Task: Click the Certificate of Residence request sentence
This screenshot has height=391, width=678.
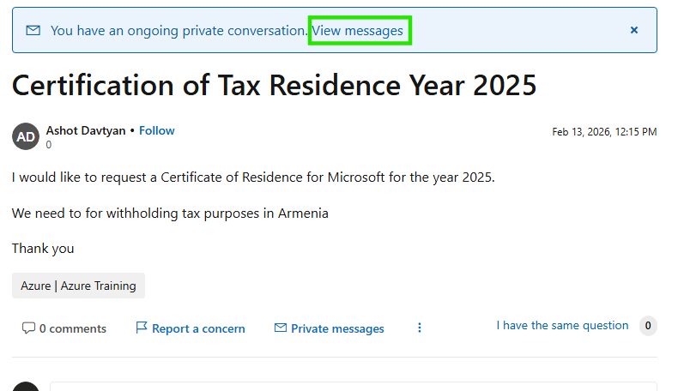Action: pos(253,177)
